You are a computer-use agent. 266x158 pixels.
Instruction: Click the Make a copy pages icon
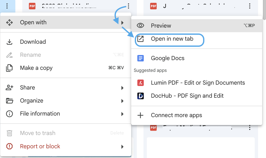pyautogui.click(x=9, y=68)
